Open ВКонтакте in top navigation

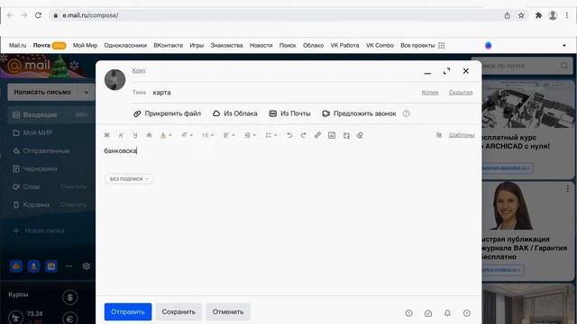(169, 46)
